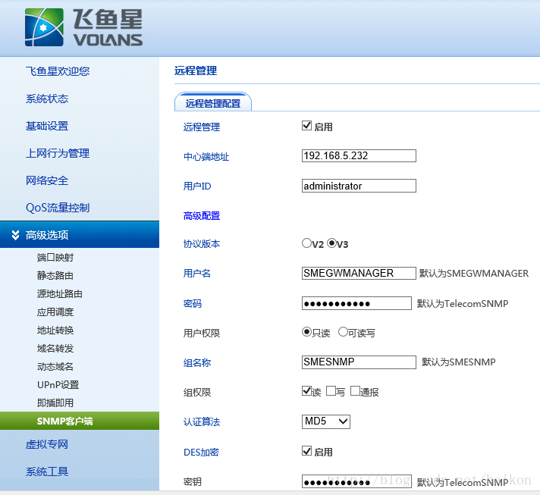The image size is (540, 495).
Task: Open 静态路由 submenu item
Action: tap(55, 275)
